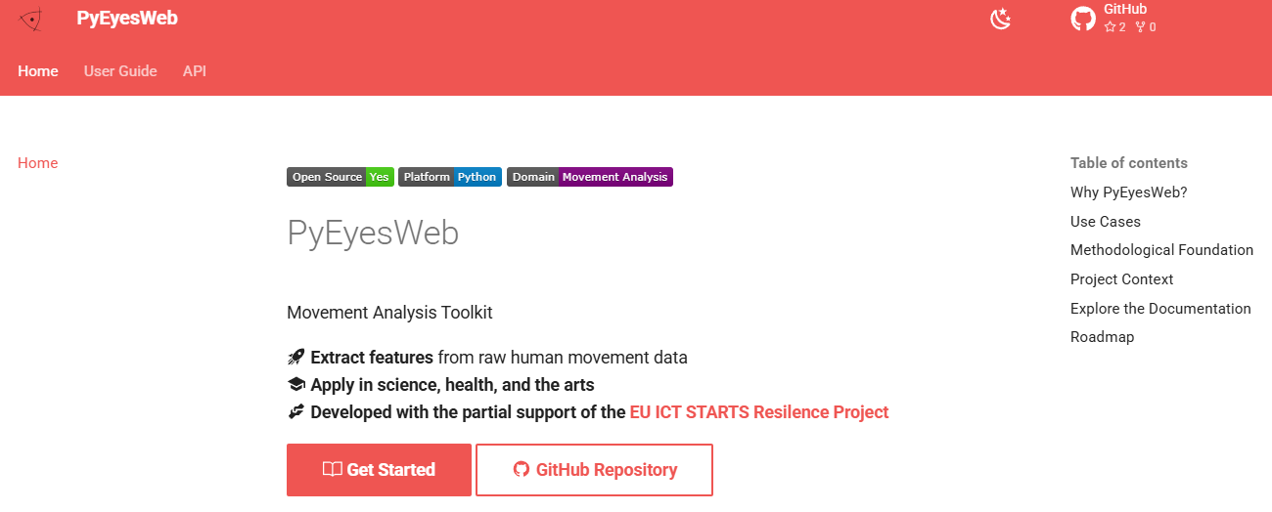The height and width of the screenshot is (512, 1272).
Task: Jump to Why PyEyesWeb? section
Action: pos(1128,192)
